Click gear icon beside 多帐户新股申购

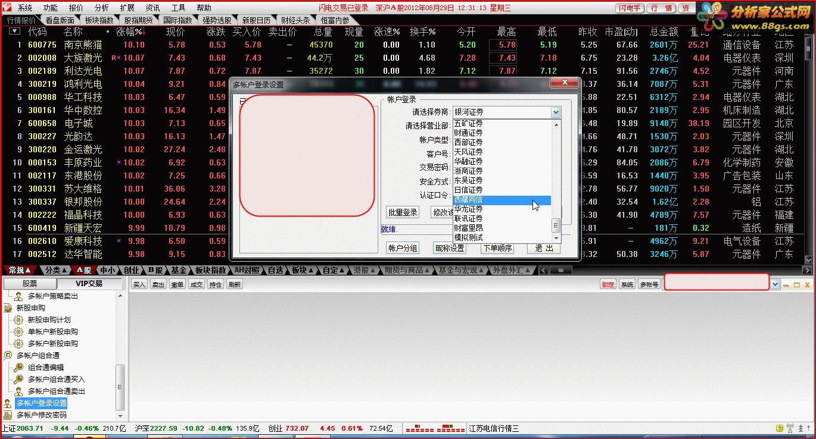[18, 343]
